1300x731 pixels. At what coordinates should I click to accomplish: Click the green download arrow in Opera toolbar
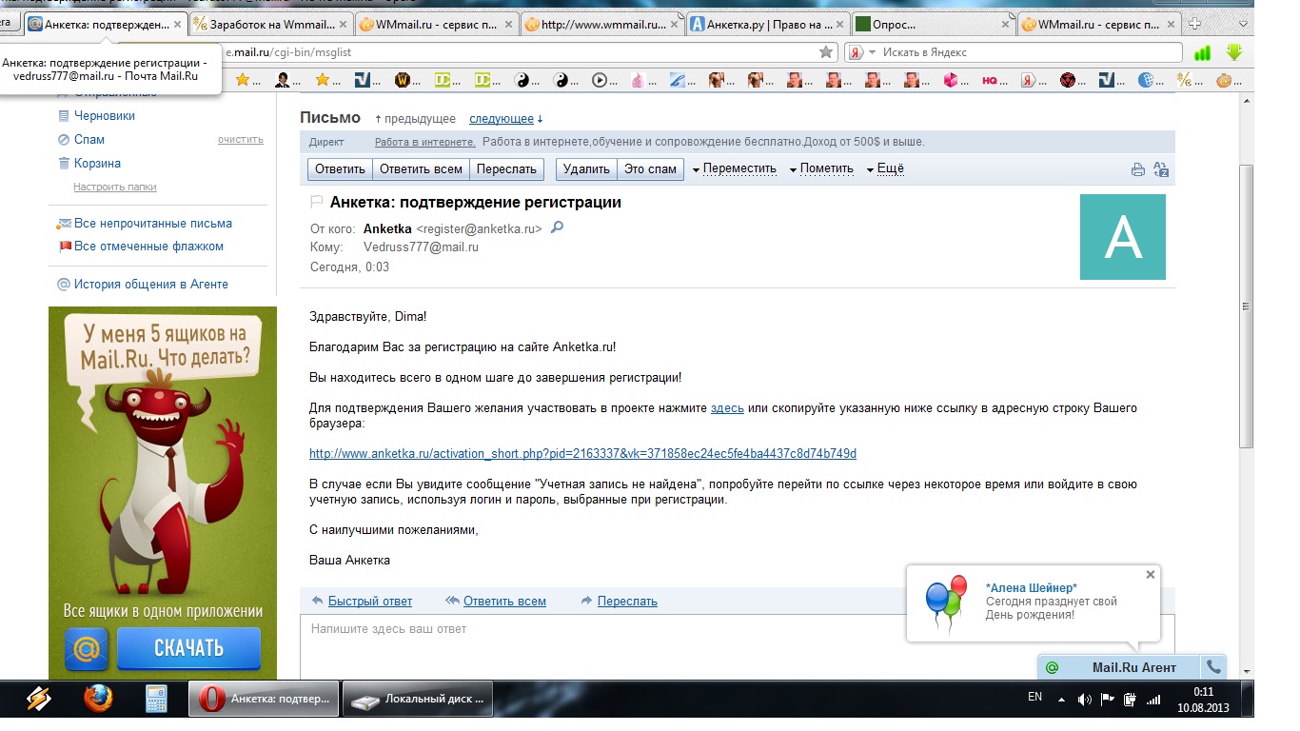coord(1235,52)
